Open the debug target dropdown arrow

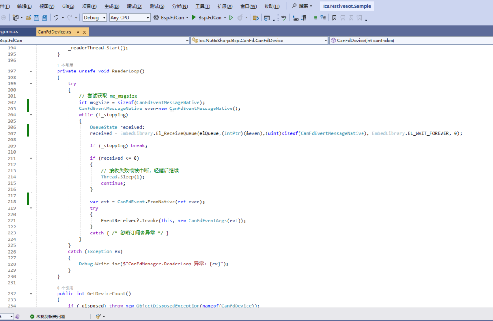(225, 18)
